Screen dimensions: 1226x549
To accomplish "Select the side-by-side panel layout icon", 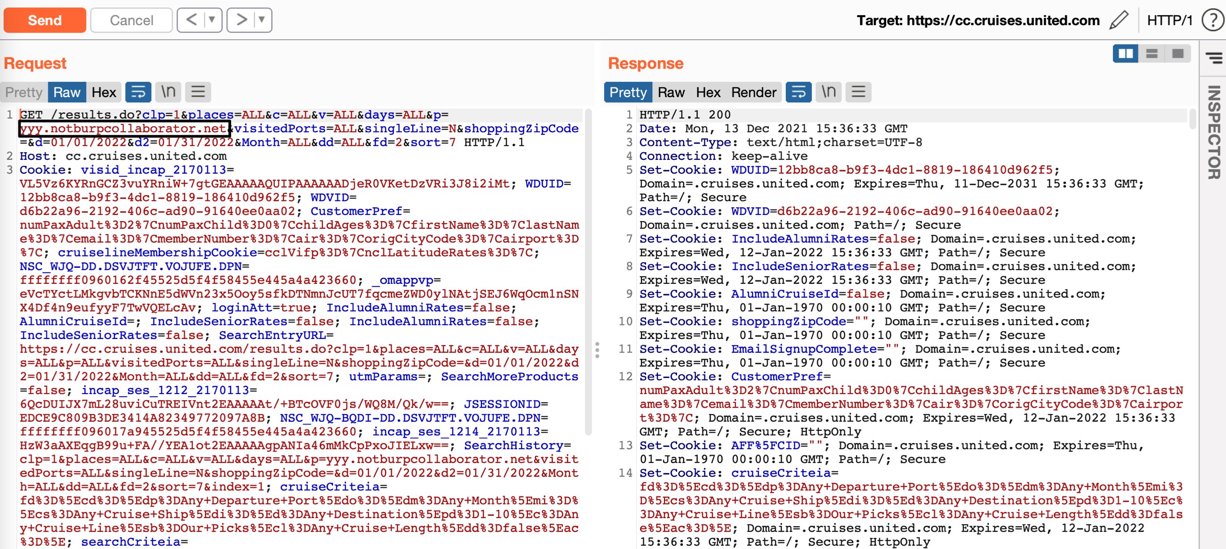I will [x=1126, y=54].
